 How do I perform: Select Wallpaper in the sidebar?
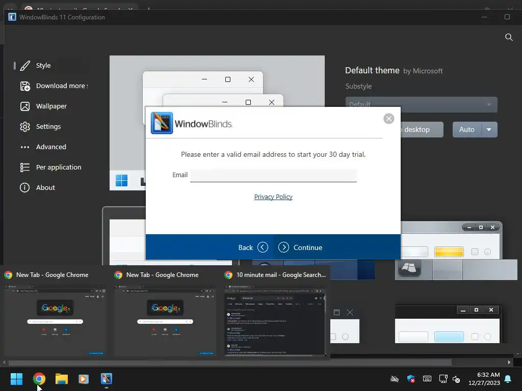(x=51, y=106)
